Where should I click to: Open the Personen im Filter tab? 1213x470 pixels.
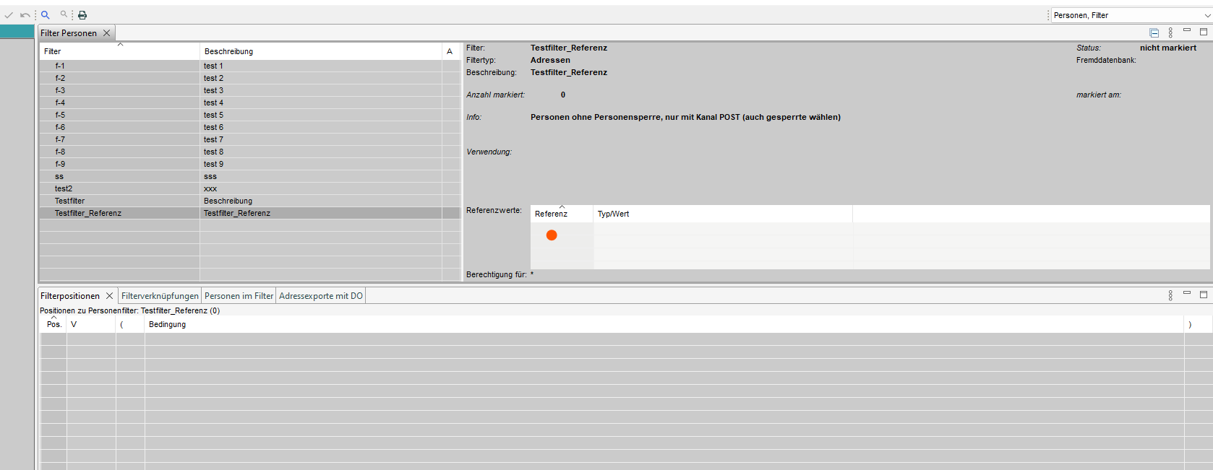(x=239, y=296)
